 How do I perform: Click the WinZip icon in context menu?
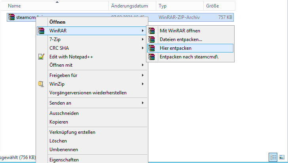tap(41, 84)
